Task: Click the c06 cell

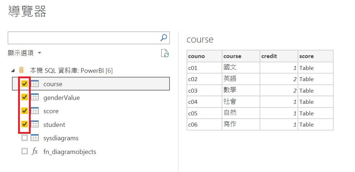Action: [205, 124]
